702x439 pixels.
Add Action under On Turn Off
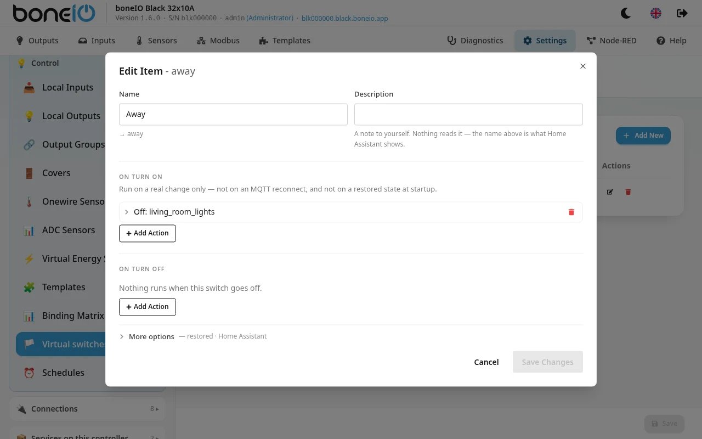[148, 307]
